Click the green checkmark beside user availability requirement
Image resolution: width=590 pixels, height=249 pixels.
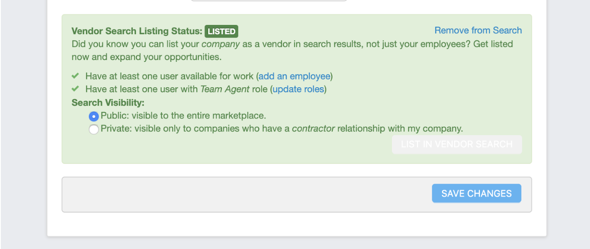point(75,76)
